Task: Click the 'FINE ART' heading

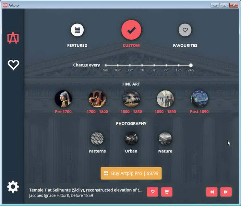Action: tap(131, 84)
